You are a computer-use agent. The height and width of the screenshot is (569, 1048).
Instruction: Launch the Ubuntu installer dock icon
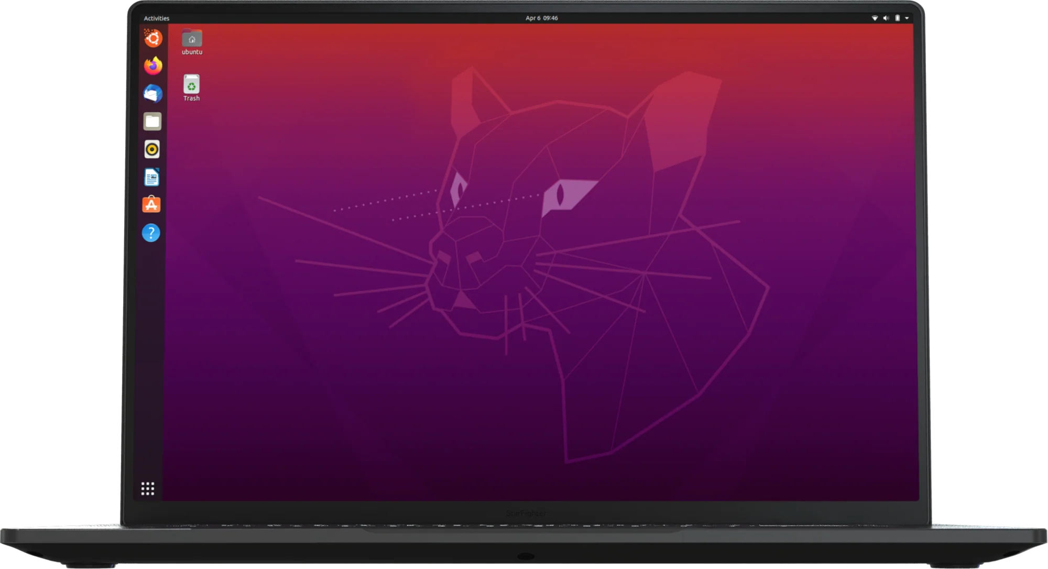153,38
